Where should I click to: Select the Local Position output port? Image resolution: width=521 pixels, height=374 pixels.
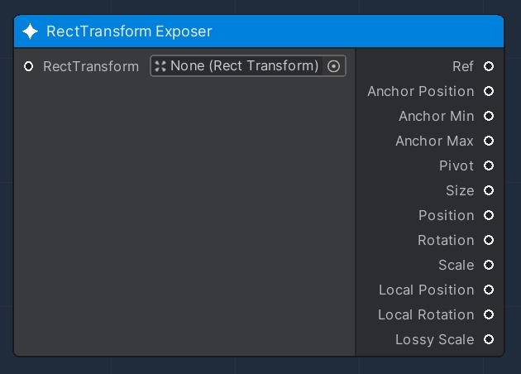489,290
